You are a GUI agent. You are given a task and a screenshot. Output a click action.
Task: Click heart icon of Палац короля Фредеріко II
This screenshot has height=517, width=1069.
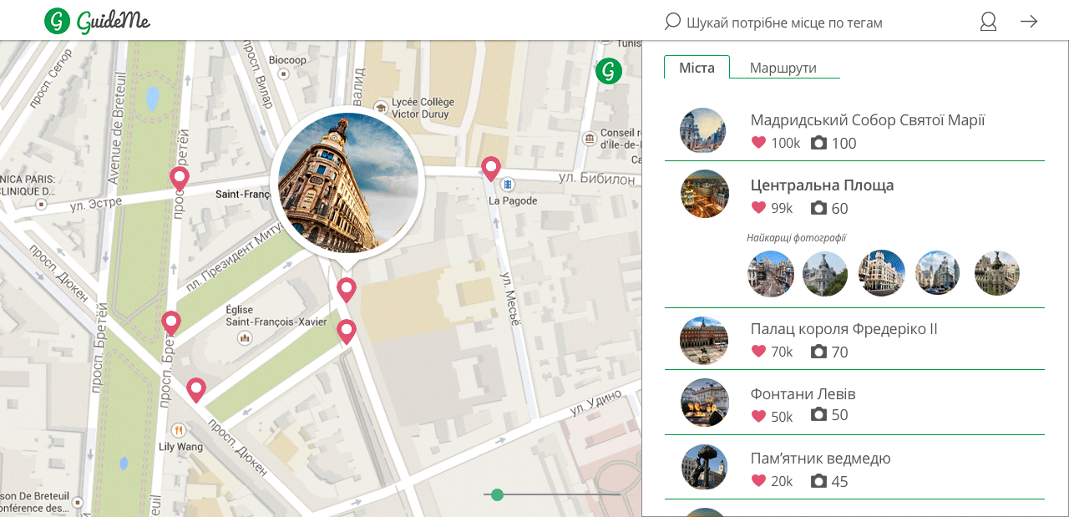(758, 352)
